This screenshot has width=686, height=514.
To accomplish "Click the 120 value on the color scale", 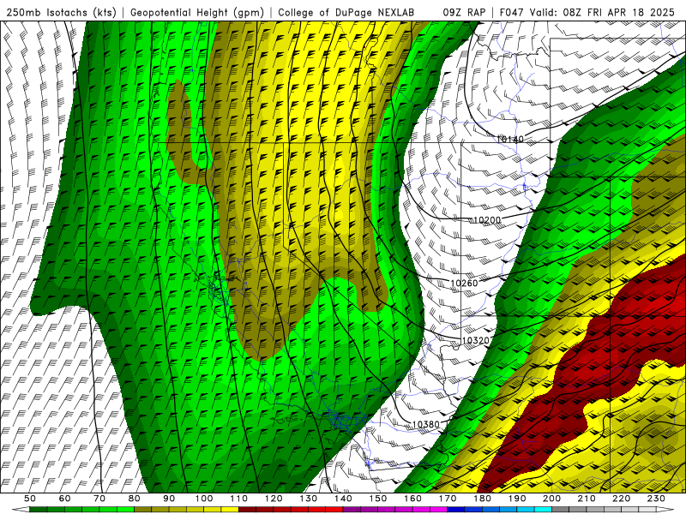I will coord(274,499).
